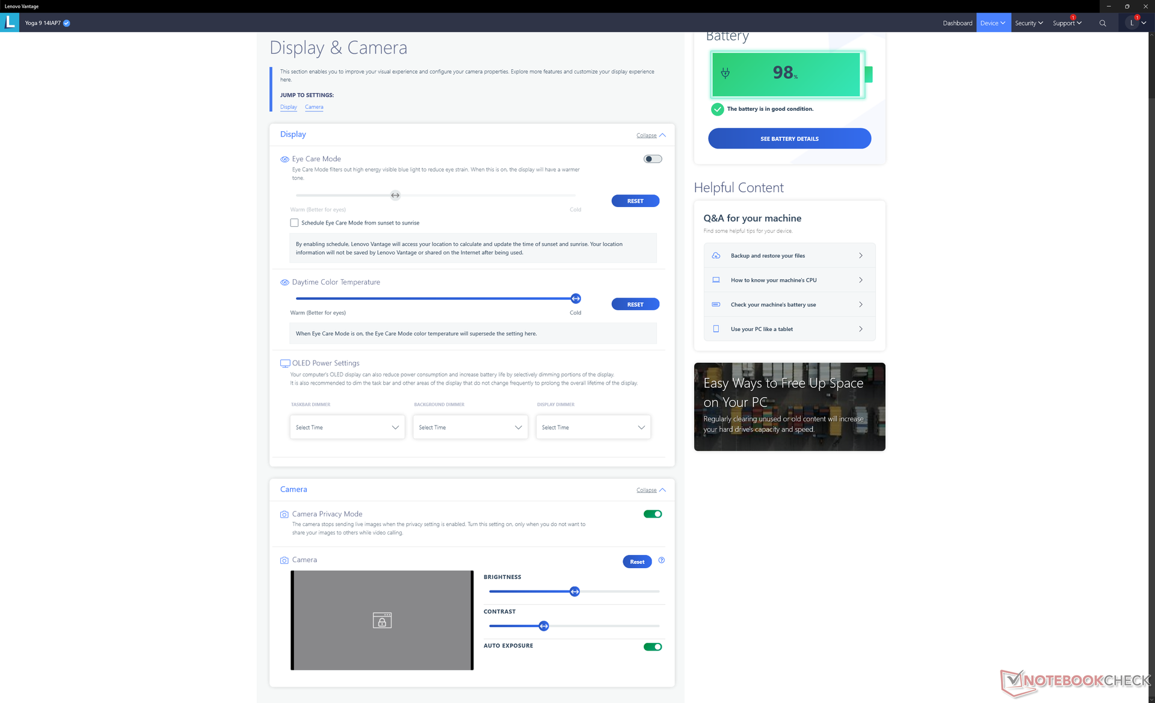
Task: Open the Security menu
Action: [x=1028, y=23]
